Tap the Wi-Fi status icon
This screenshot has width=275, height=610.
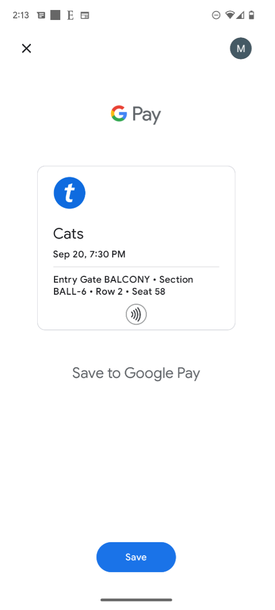tap(230, 15)
